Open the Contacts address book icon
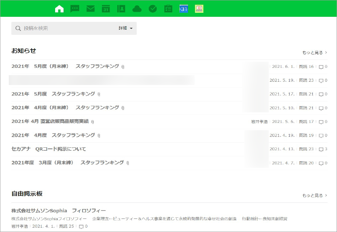The width and height of the screenshot is (337, 232). (121, 9)
